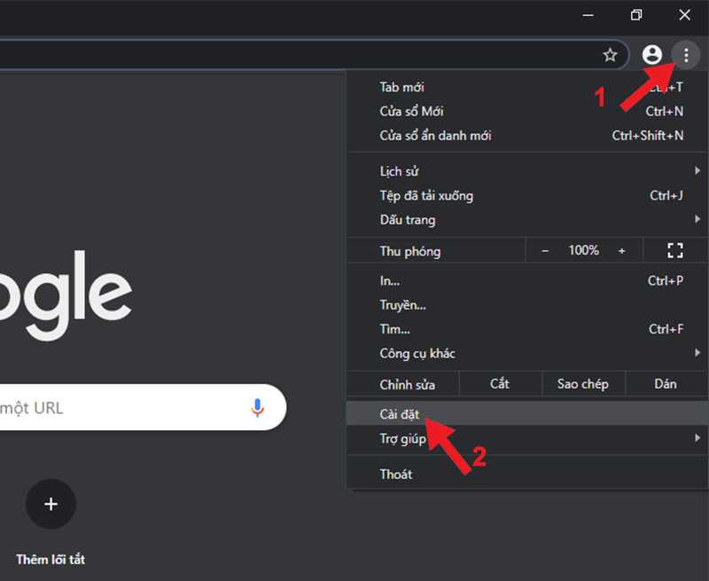Click Dán to paste
Image resolution: width=709 pixels, height=581 pixels.
point(666,383)
